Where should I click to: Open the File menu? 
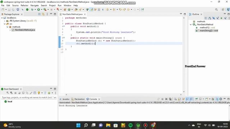(3, 5)
